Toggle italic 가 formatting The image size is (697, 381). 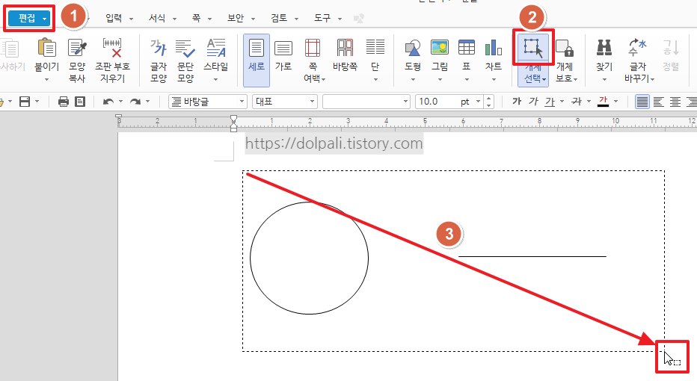tap(533, 102)
